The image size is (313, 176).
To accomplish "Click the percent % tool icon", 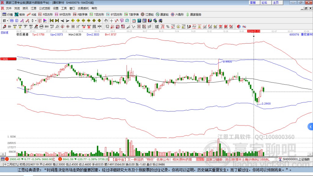I will tap(168, 27).
